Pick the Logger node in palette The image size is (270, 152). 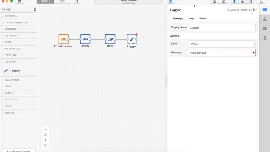point(12,71)
